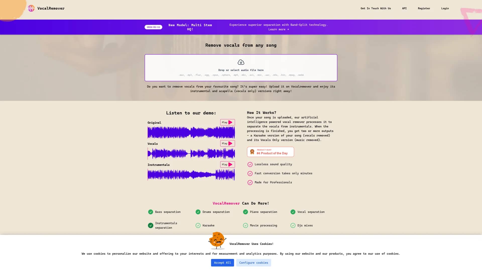
Task: Click the Movie processing label
Action: point(263,226)
